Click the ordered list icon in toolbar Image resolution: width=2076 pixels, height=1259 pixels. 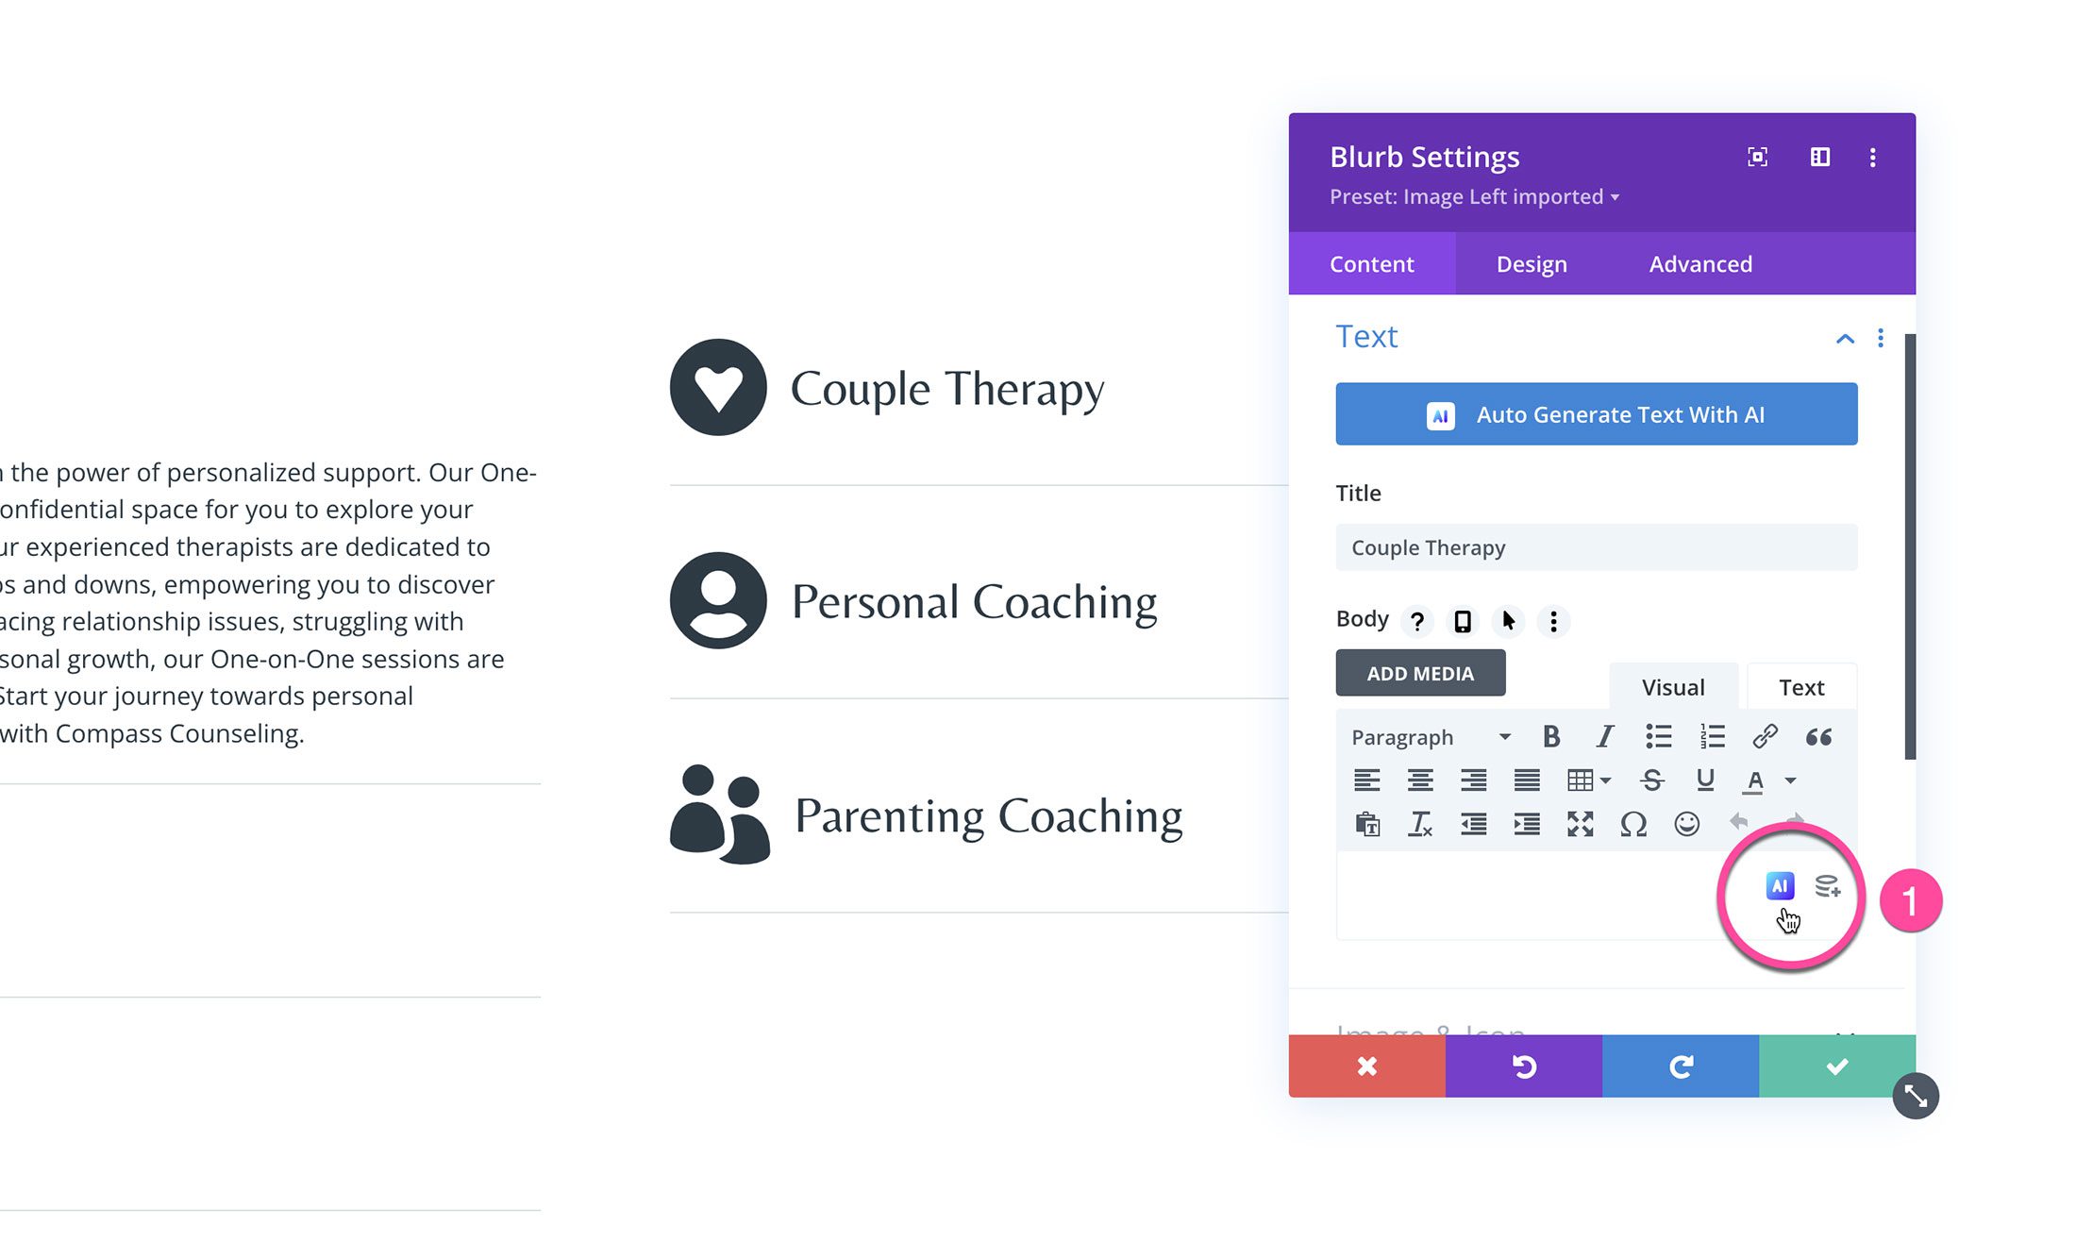point(1710,737)
